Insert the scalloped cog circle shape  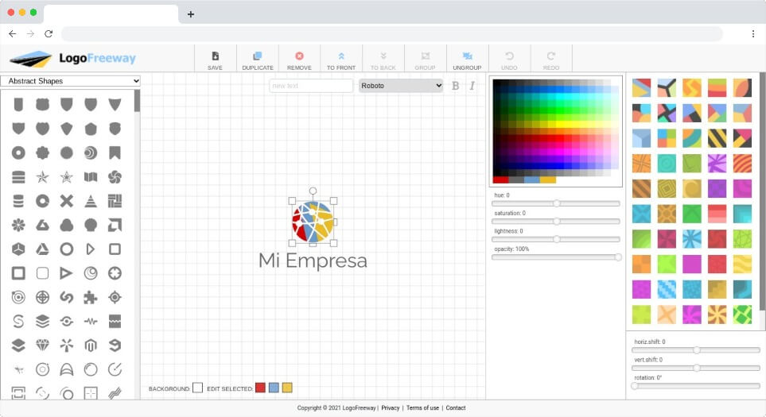(x=42, y=153)
